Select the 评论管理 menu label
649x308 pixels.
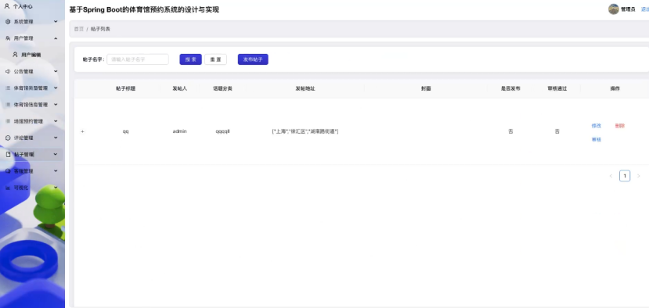(23, 138)
